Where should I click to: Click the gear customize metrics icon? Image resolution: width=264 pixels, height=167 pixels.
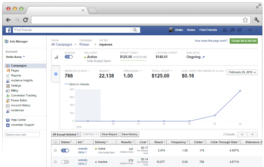56,74
